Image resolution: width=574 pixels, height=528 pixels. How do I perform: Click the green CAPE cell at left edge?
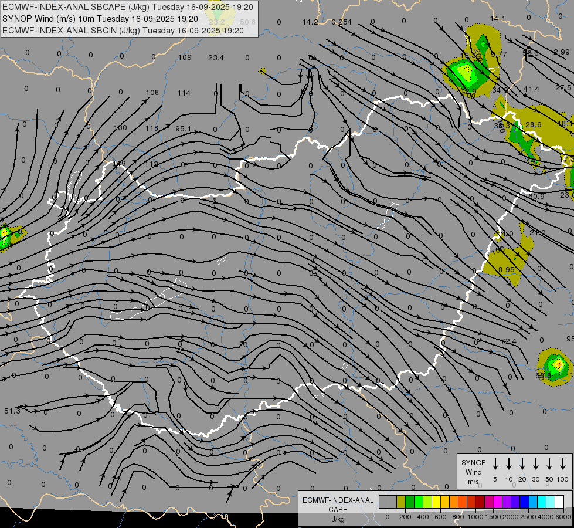(x=4, y=236)
